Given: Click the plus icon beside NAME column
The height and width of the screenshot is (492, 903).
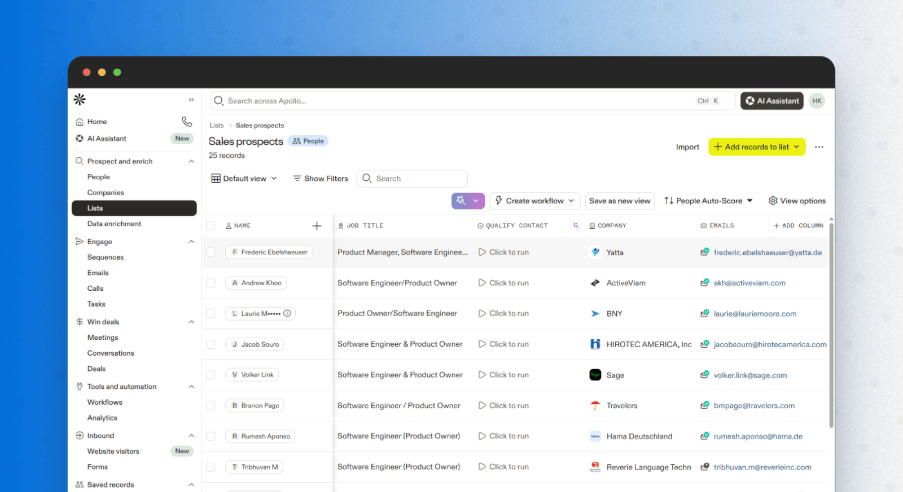Looking at the screenshot, I should click(x=317, y=226).
